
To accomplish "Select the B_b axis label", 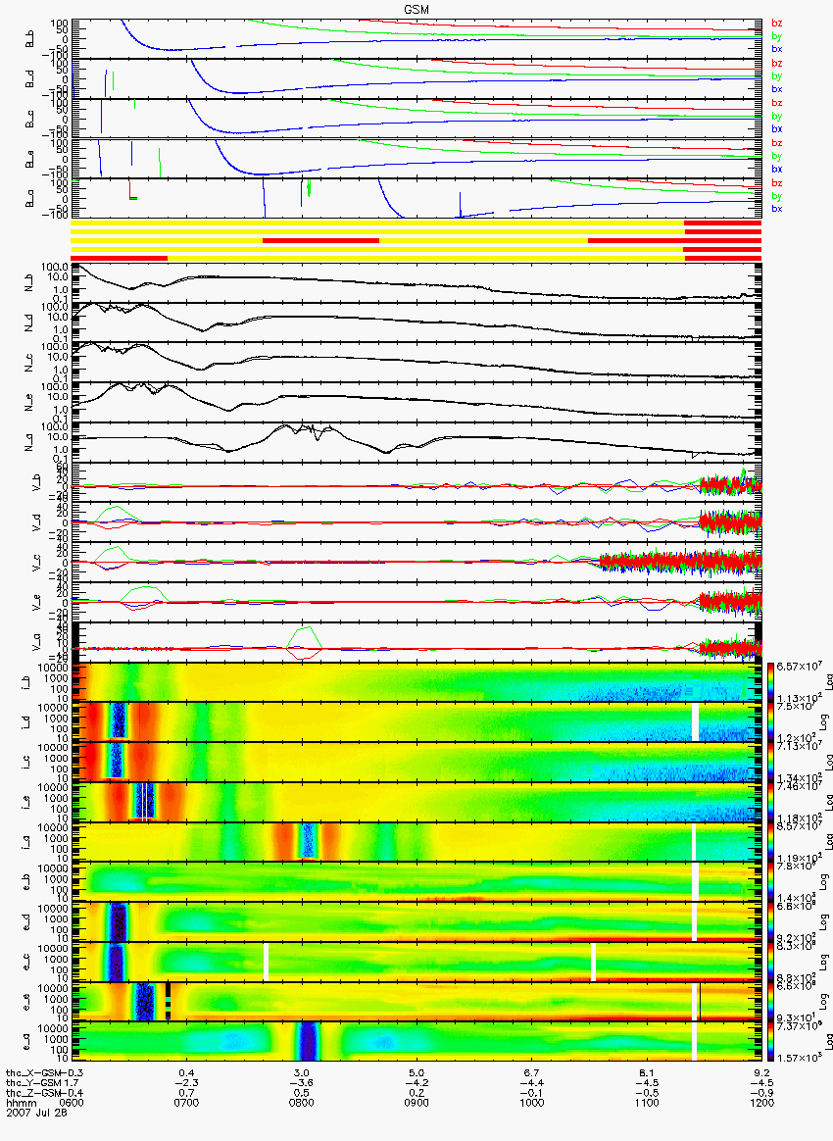I will tap(29, 39).
